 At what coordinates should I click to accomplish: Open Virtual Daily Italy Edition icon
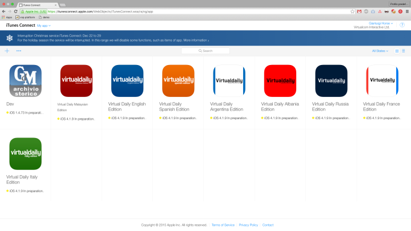coord(25,154)
